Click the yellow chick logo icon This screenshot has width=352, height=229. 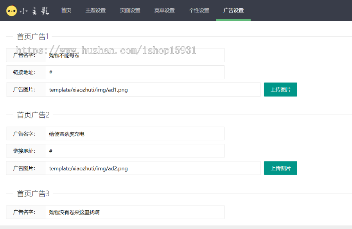click(11, 11)
